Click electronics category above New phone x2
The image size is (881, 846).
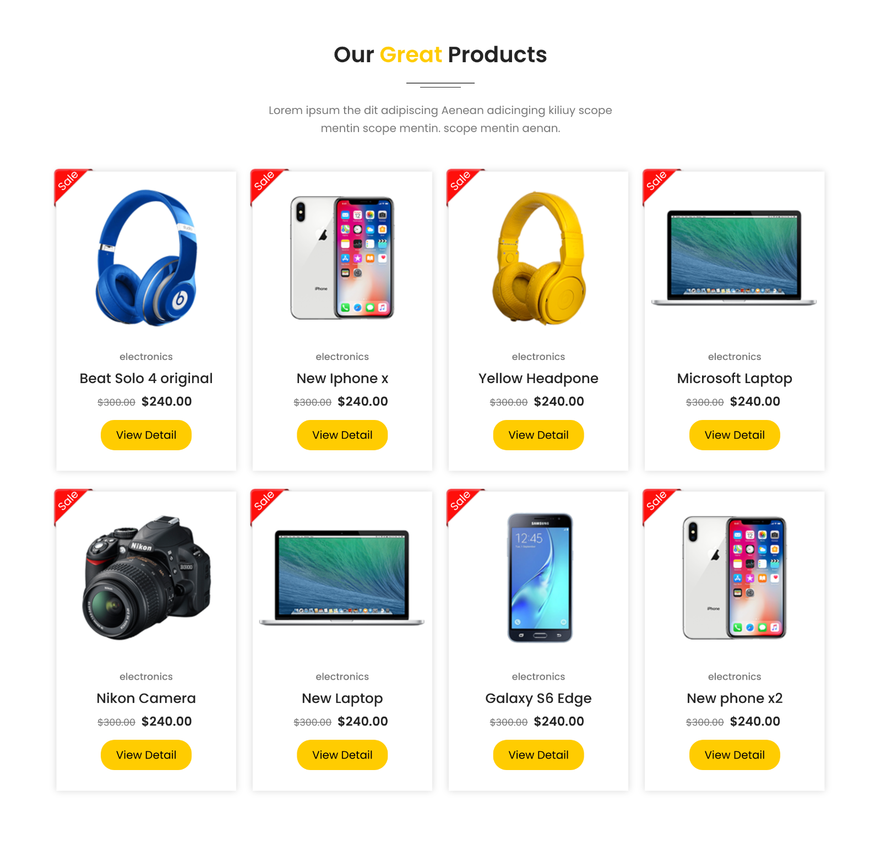click(735, 676)
